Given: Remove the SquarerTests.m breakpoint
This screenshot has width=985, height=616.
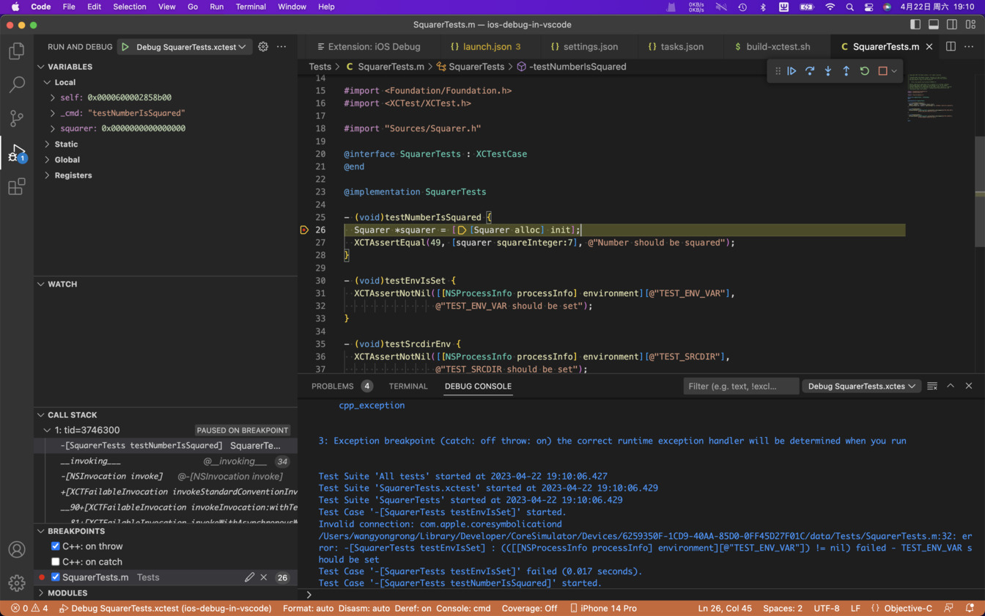Looking at the screenshot, I should click(264, 577).
